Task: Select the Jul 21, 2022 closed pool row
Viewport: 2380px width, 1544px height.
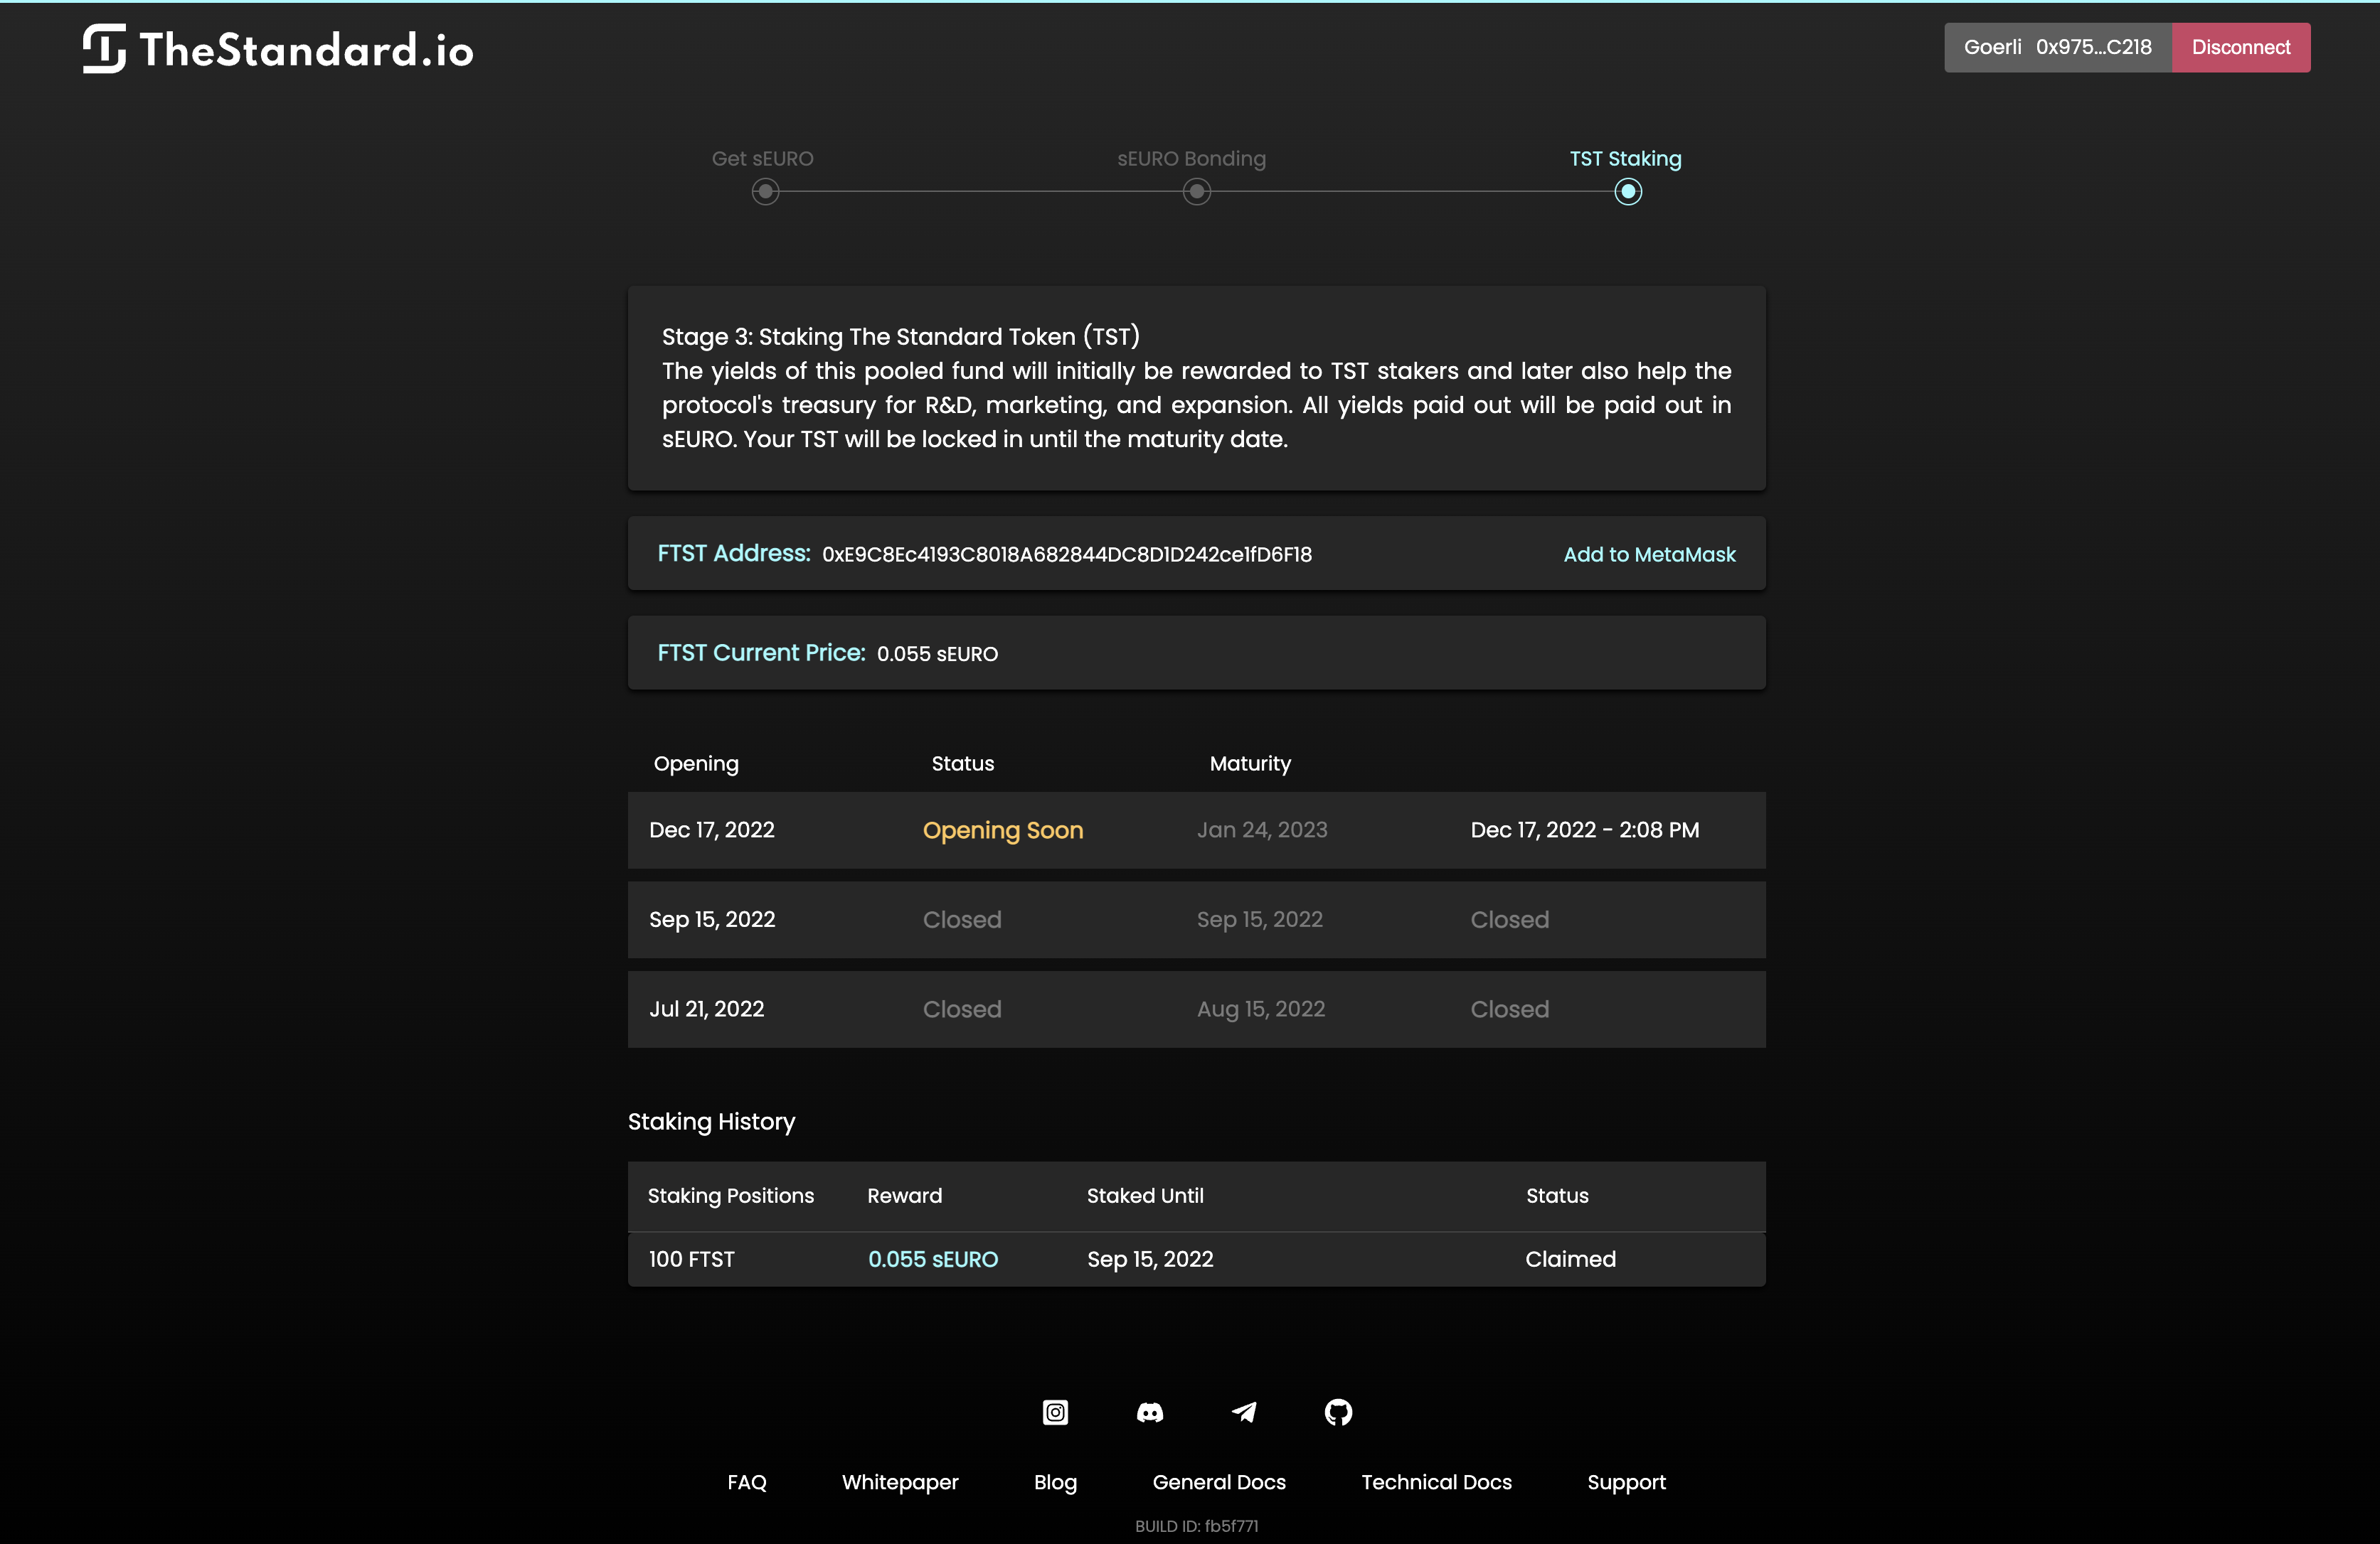Action: pyautogui.click(x=1196, y=1009)
